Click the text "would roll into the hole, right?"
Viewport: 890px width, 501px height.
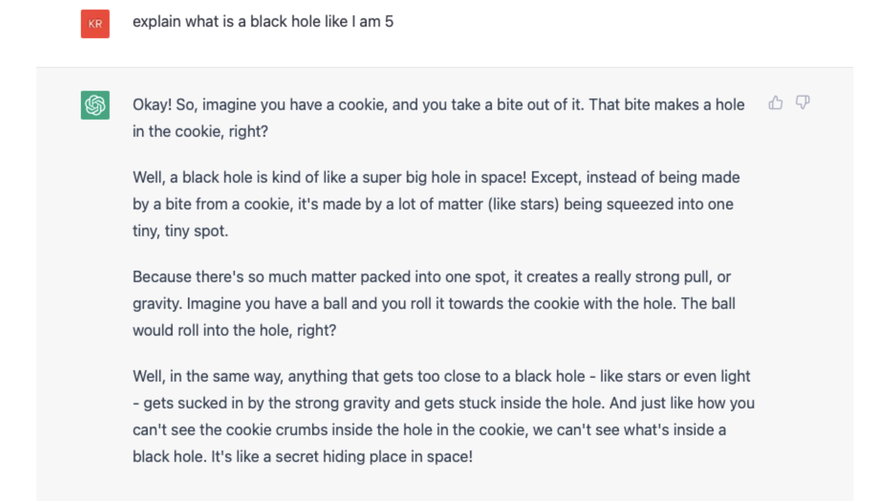(x=234, y=331)
